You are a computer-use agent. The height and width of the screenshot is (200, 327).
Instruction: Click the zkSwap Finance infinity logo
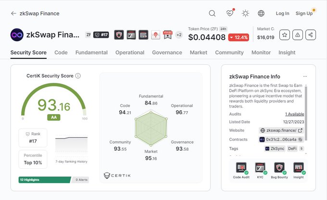[17, 35]
